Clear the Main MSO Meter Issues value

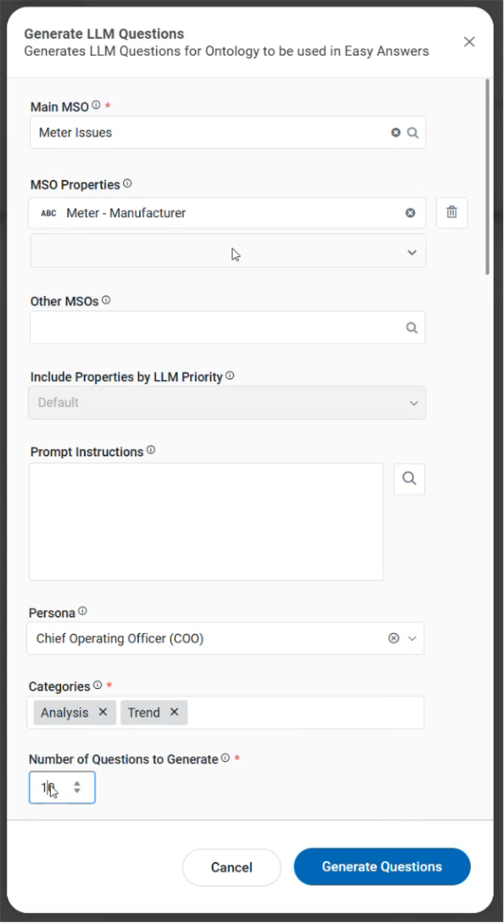click(395, 132)
